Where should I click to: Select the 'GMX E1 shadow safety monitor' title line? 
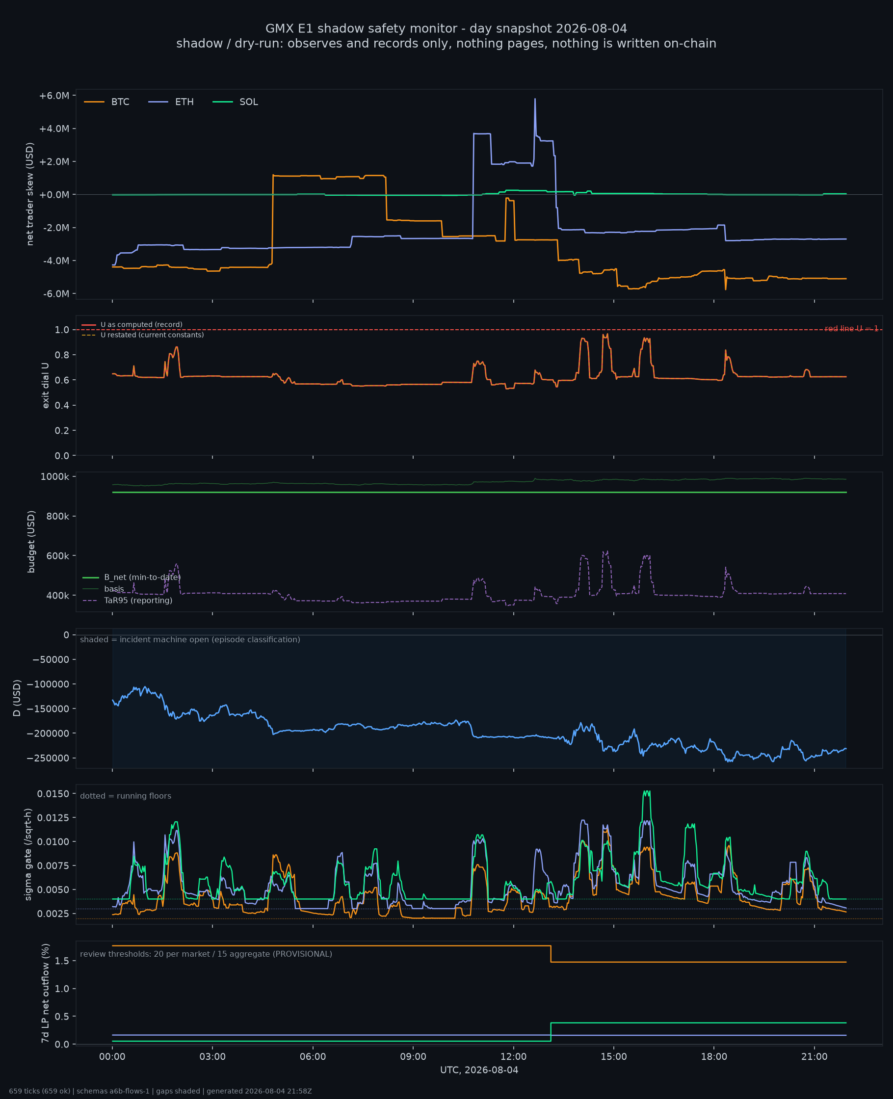pyautogui.click(x=446, y=28)
